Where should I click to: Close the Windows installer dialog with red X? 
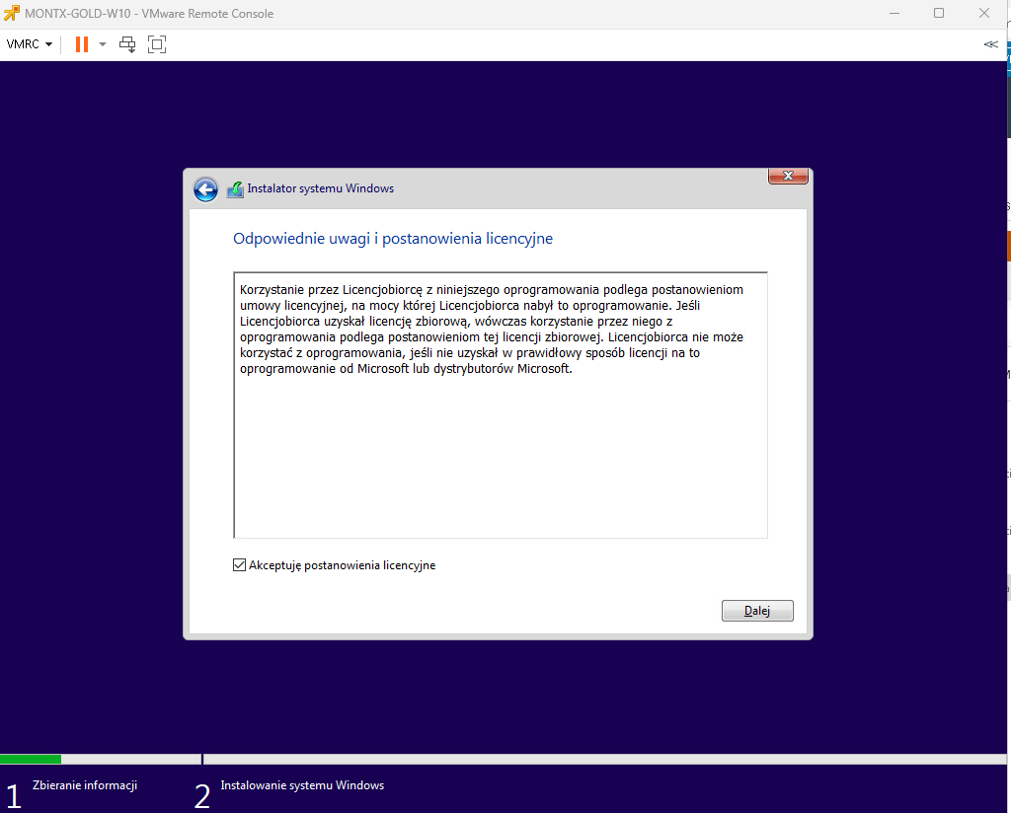click(788, 176)
